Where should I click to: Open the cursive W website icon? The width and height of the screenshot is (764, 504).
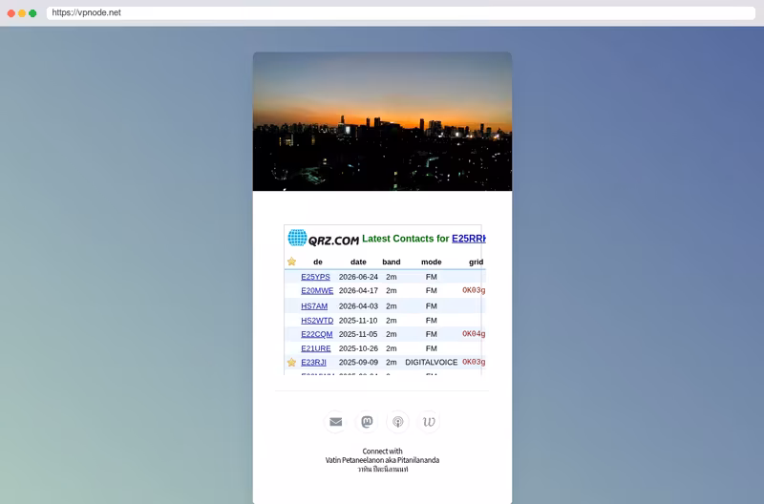[429, 422]
